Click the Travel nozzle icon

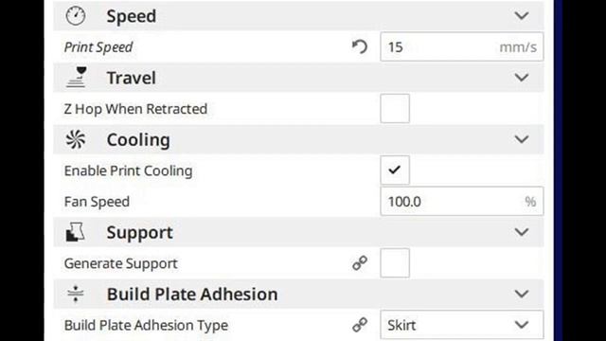coord(76,78)
